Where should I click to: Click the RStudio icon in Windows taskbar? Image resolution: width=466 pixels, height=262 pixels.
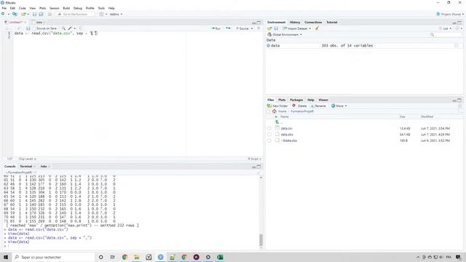[x=160, y=257]
